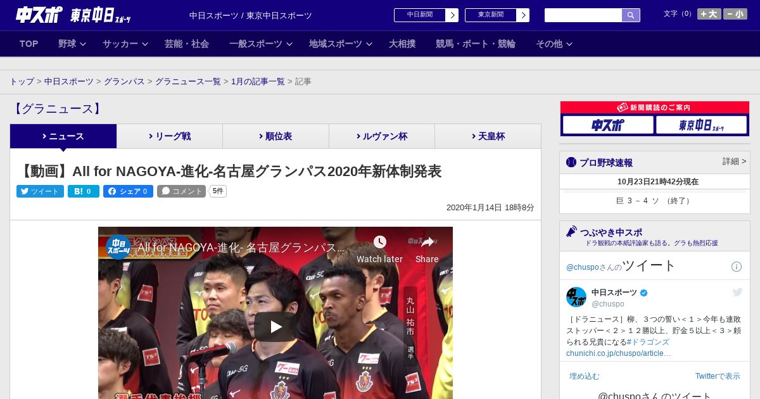Expand the 地域スポーツ navigation dropdown
This screenshot has height=399, width=760.
click(x=341, y=44)
